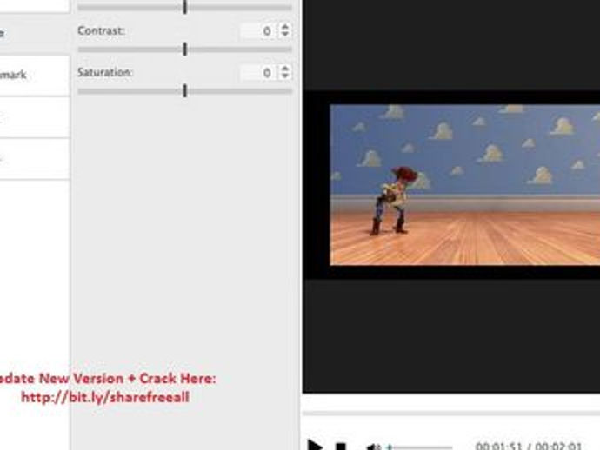Open the Watermark tab in the sidebar
Screen dimensions: 600x450
pyautogui.click(x=35, y=75)
